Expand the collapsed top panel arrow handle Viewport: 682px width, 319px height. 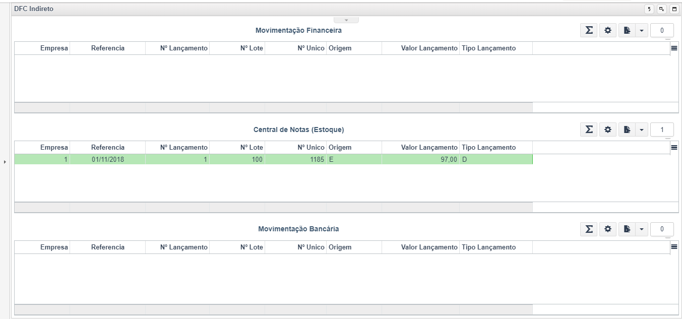[346, 20]
